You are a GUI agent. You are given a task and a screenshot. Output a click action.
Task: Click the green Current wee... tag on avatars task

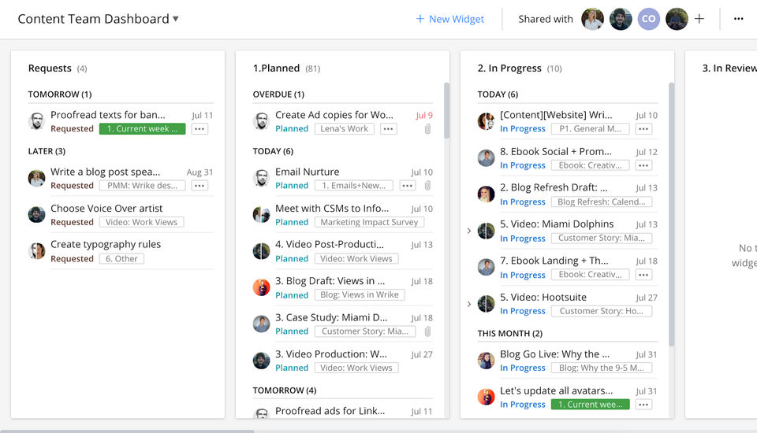[591, 405]
